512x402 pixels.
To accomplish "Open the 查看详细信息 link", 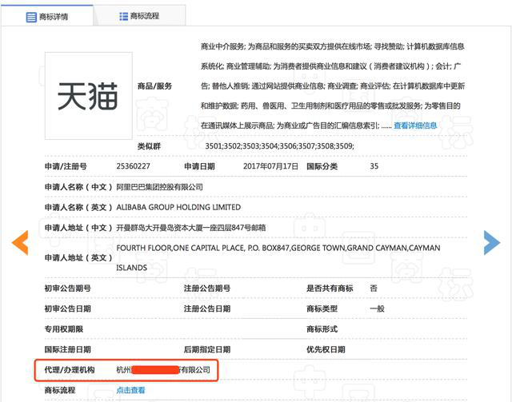I will pos(415,125).
